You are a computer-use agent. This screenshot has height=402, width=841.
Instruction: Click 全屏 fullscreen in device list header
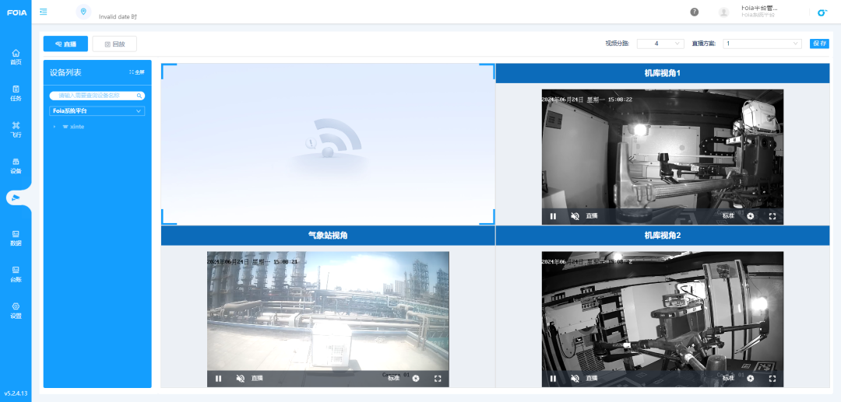137,72
